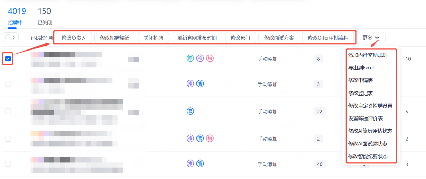Click 刷新官网发布时间 in the batch toolbar
Image resolution: width=426 pixels, height=179 pixels.
point(197,38)
